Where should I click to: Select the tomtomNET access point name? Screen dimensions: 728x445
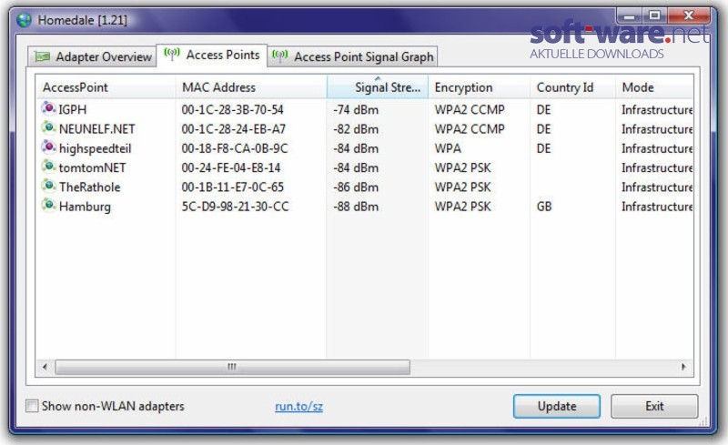(93, 167)
